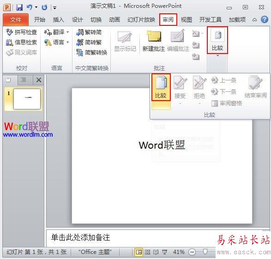Click the zoom out minus button
271x259 pixels.
tap(192, 252)
